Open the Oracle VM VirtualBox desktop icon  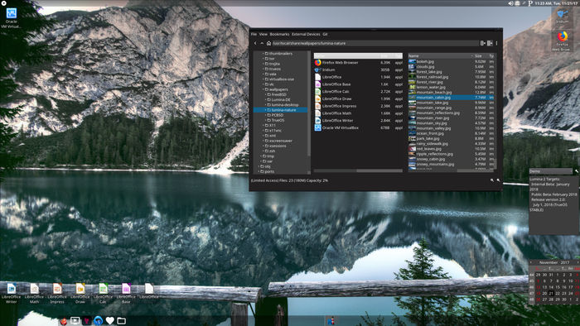[11, 17]
